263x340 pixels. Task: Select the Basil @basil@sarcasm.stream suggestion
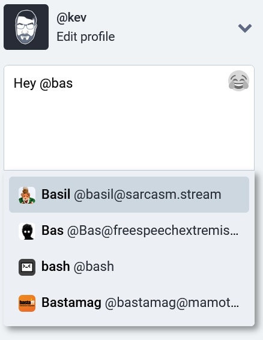coord(129,195)
